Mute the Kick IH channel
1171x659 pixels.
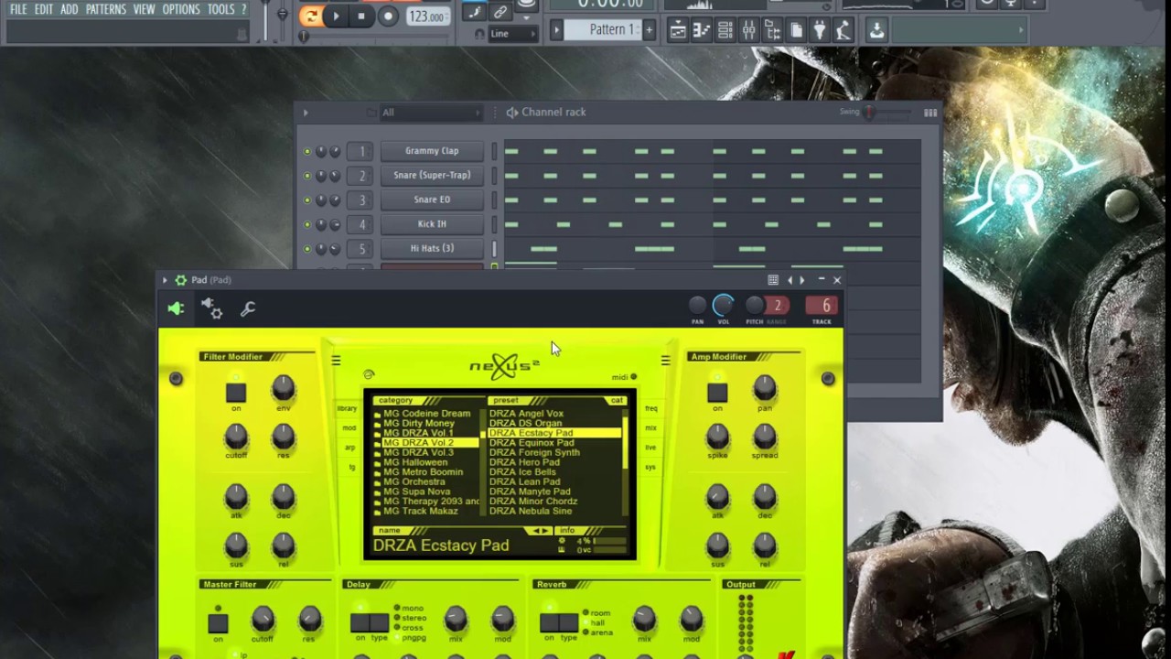[306, 224]
